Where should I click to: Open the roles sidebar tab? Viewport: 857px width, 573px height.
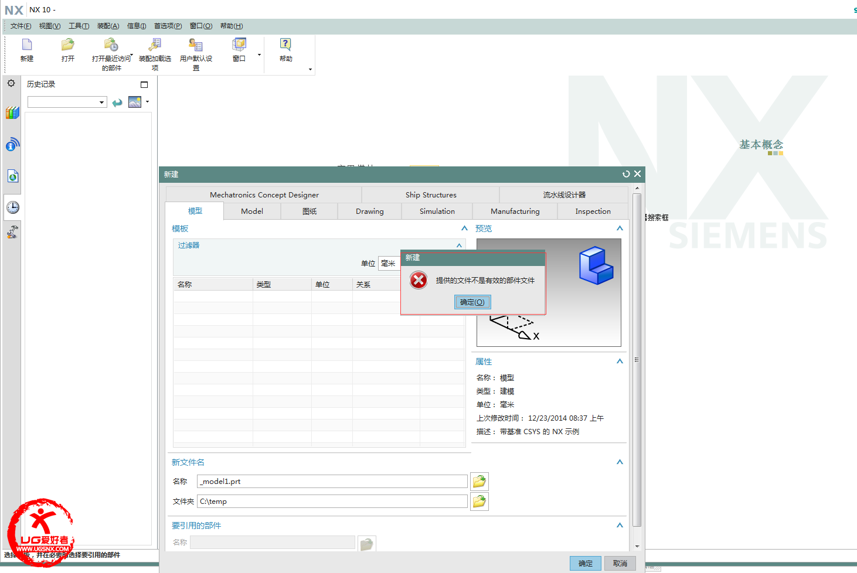[12, 233]
